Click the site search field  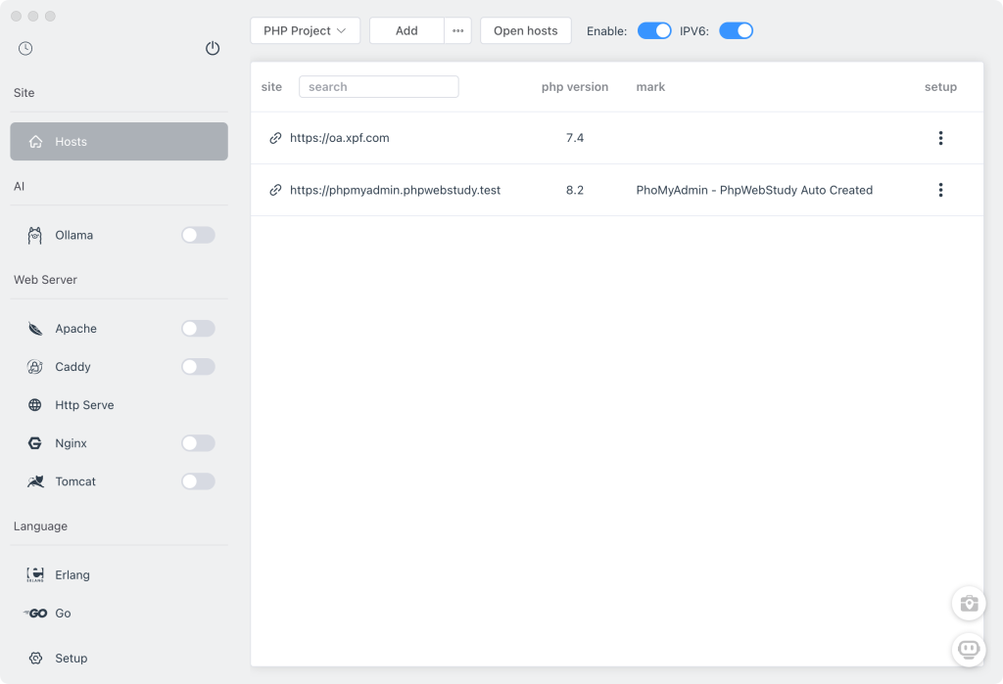[x=378, y=87]
